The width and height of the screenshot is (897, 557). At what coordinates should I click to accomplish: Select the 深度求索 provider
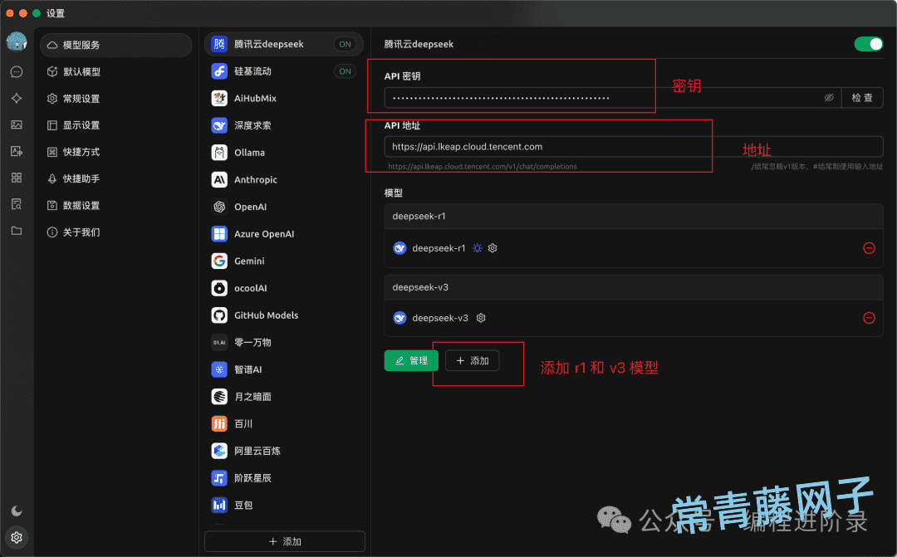(284, 125)
